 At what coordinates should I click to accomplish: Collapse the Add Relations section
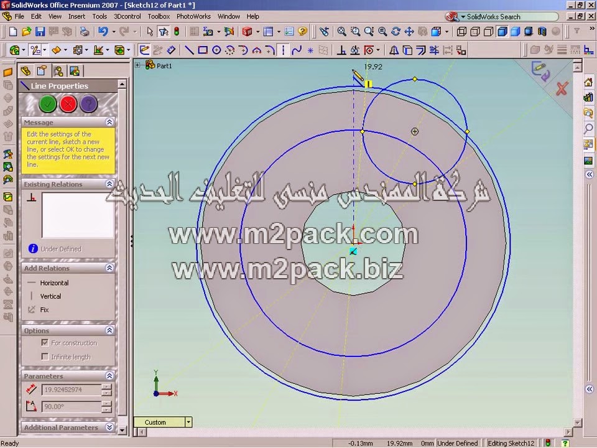coord(109,268)
